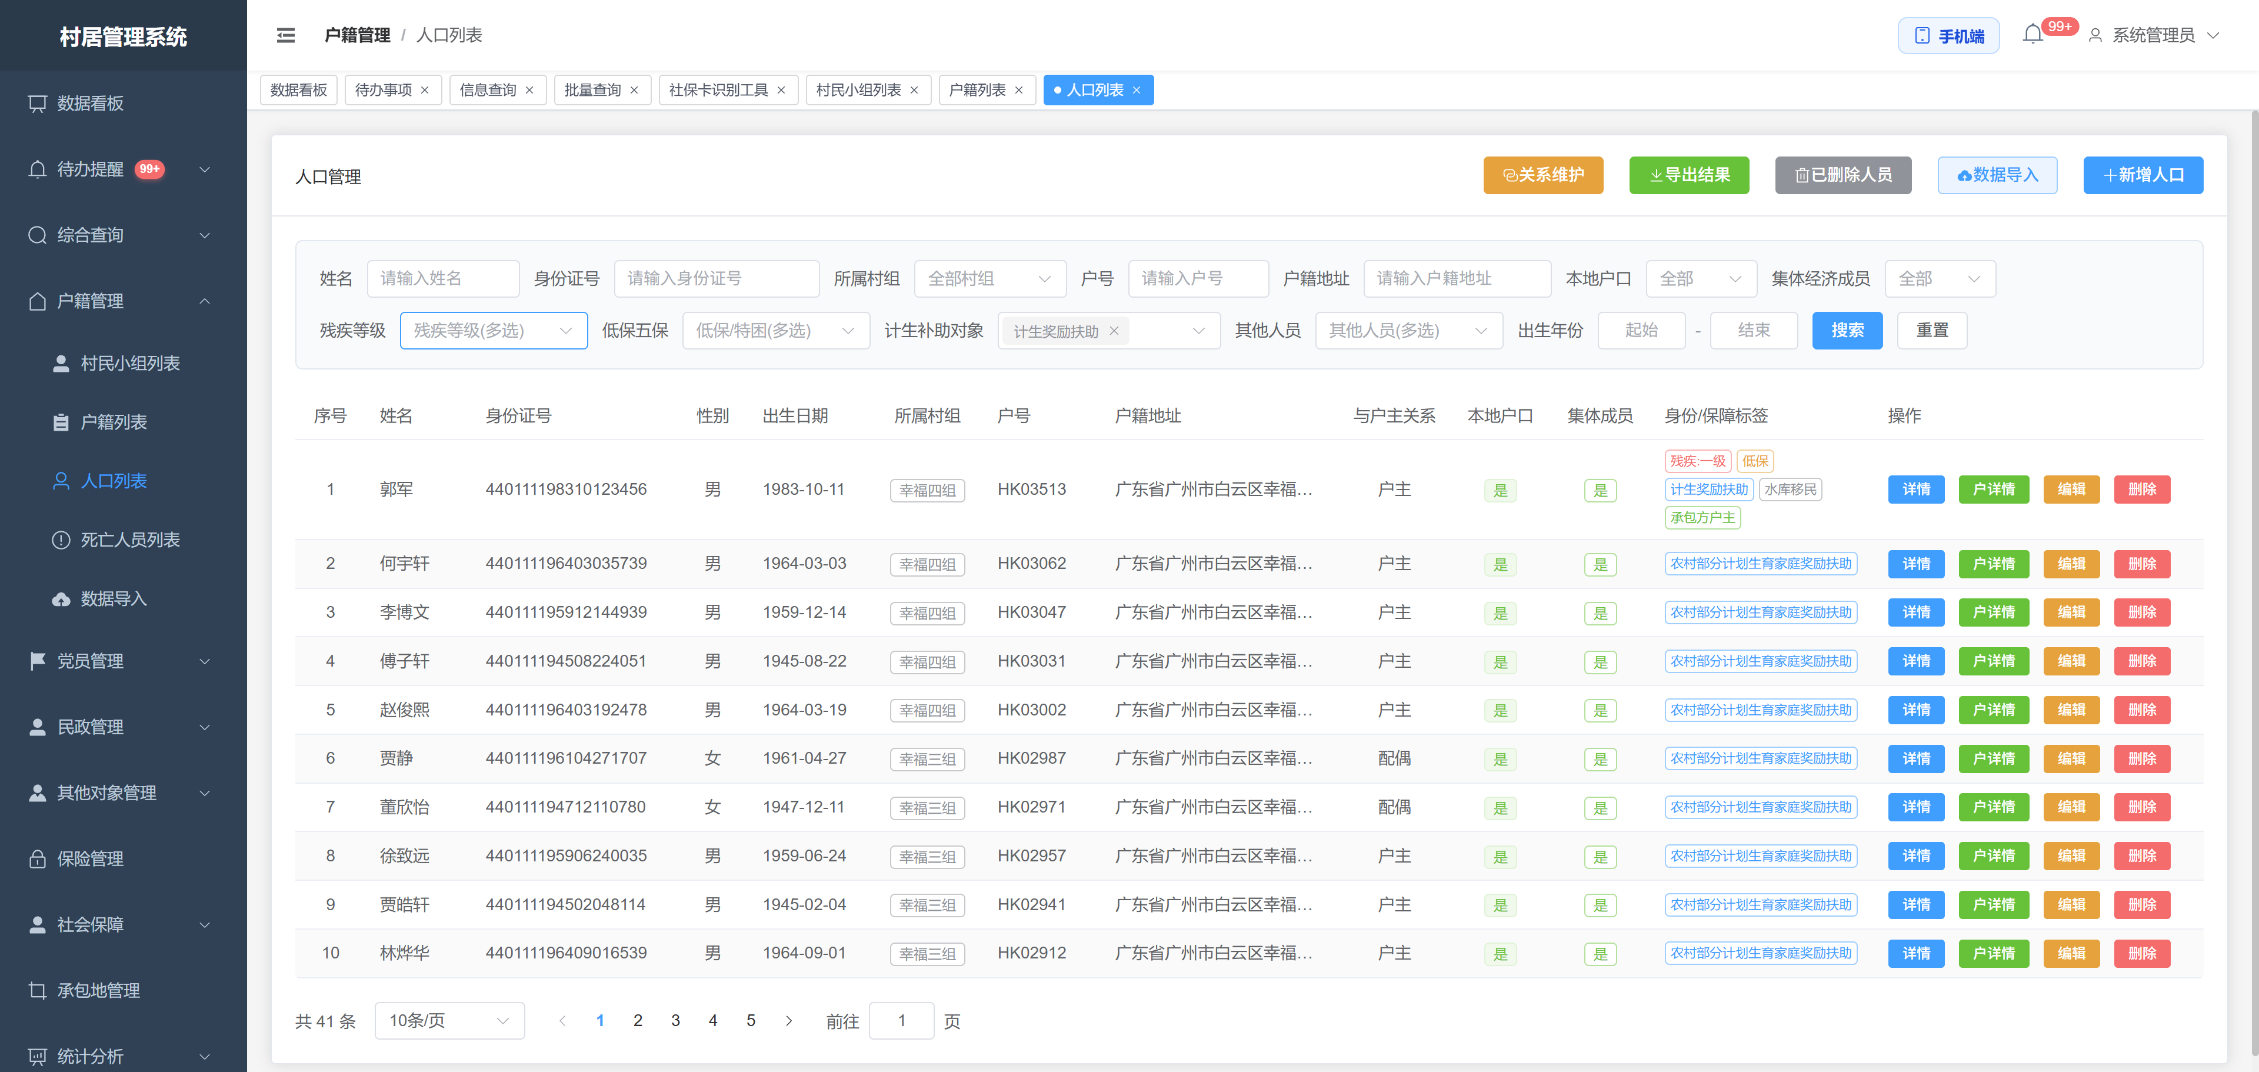Click the 关系维护 button
Viewport: 2259px width, 1072px height.
[1544, 175]
